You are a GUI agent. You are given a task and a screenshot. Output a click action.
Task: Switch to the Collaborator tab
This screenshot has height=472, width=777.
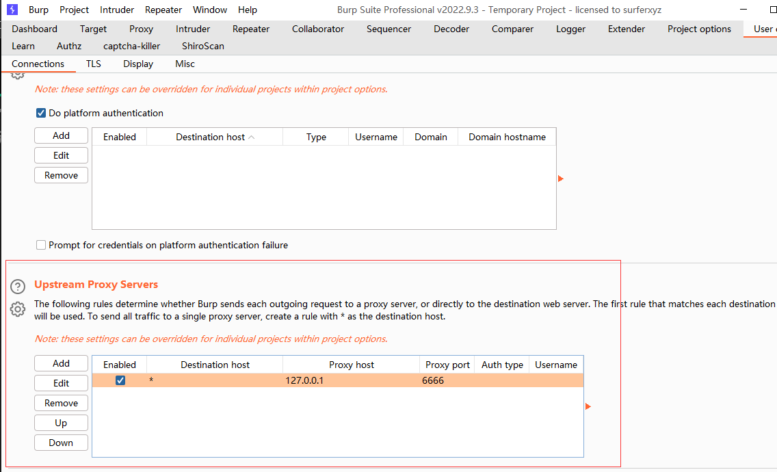pyautogui.click(x=317, y=29)
